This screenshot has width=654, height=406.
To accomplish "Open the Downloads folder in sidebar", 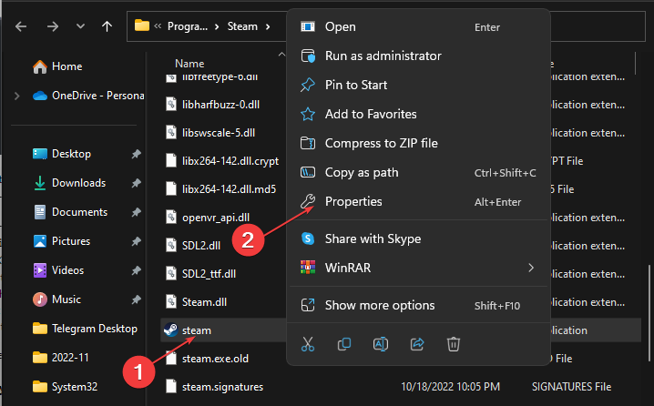I will click(x=78, y=183).
